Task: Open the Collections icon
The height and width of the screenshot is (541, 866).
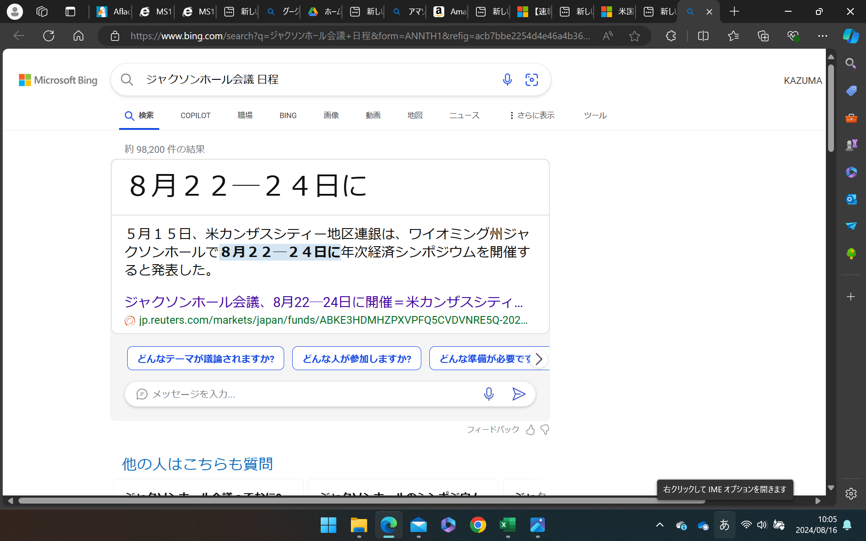Action: coord(763,36)
